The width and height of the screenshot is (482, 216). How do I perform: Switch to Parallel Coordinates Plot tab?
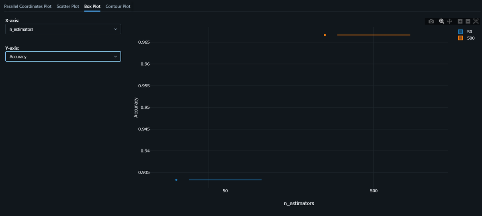(x=28, y=6)
